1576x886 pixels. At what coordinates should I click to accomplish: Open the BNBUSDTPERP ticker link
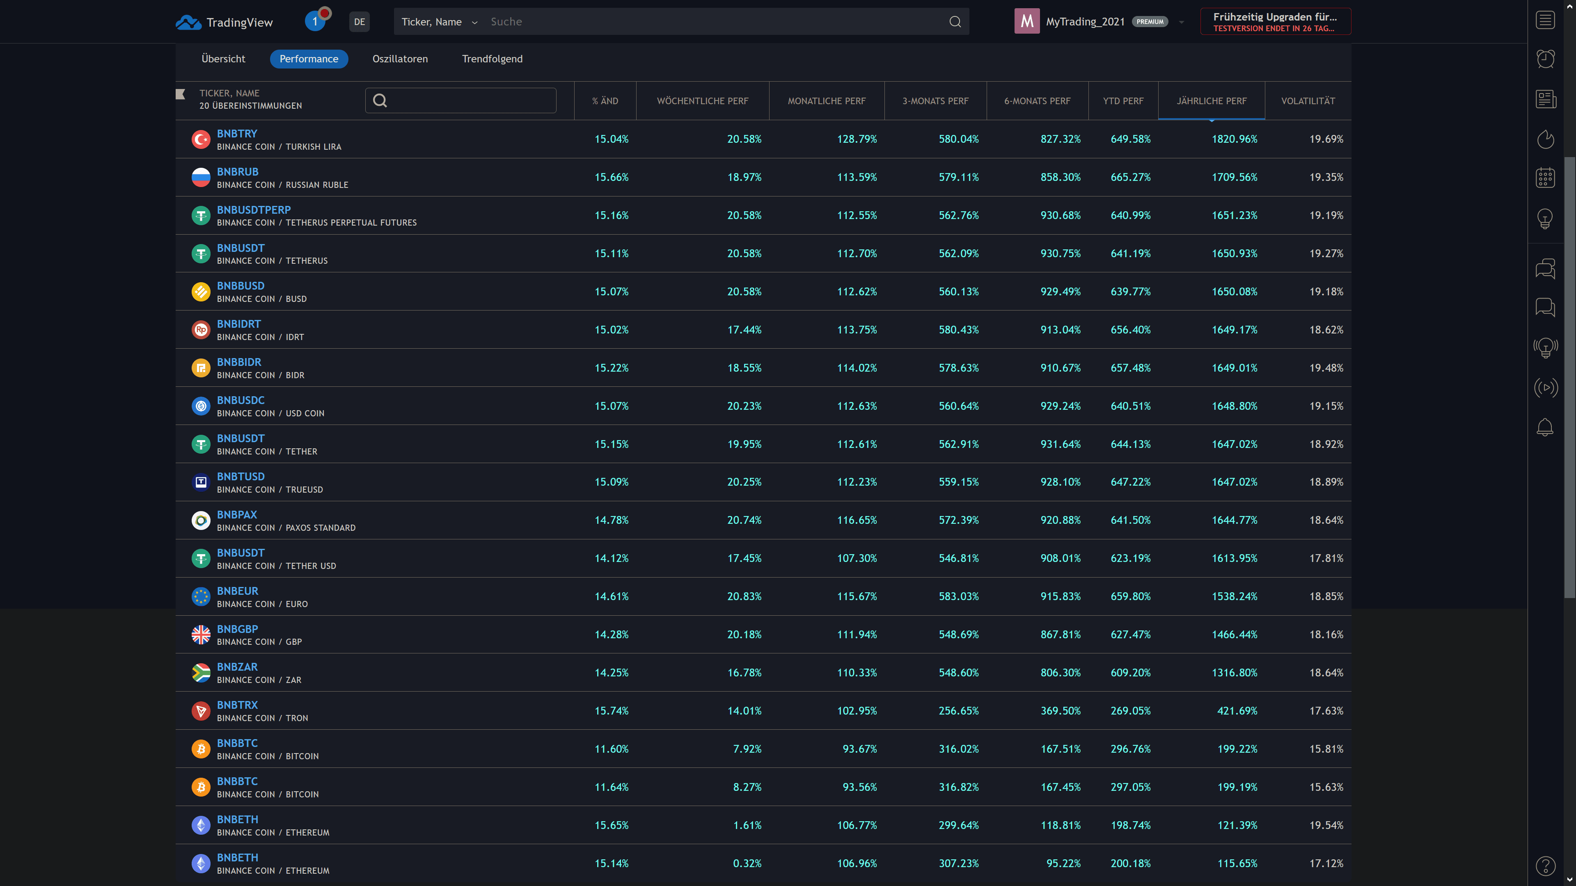pos(254,210)
